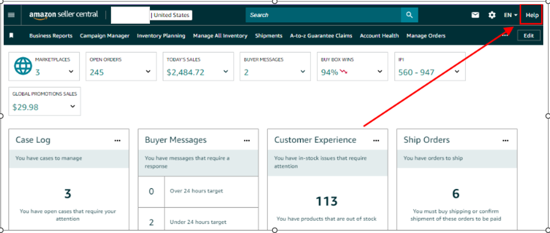Open Campaign Manager menu item
The width and height of the screenshot is (550, 233).
point(104,36)
